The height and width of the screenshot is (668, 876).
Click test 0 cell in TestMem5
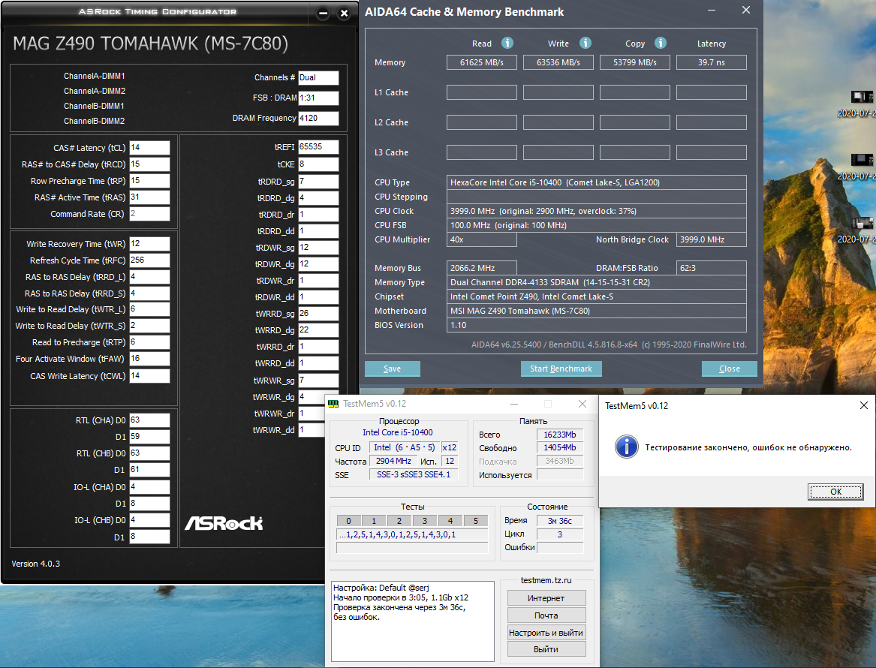348,521
